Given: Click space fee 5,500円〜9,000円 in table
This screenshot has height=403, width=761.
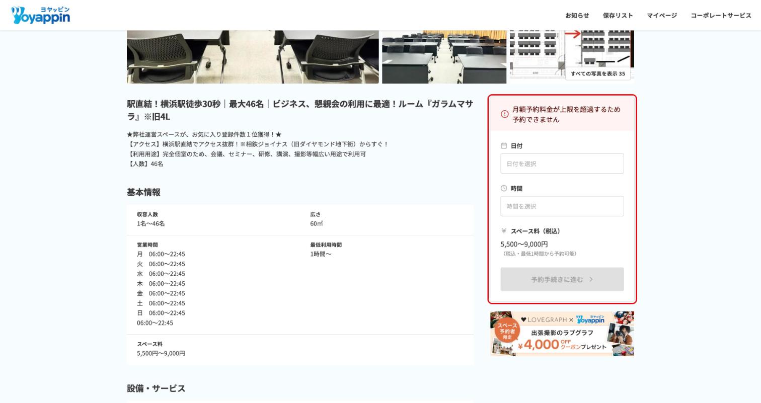Looking at the screenshot, I should coord(161,353).
